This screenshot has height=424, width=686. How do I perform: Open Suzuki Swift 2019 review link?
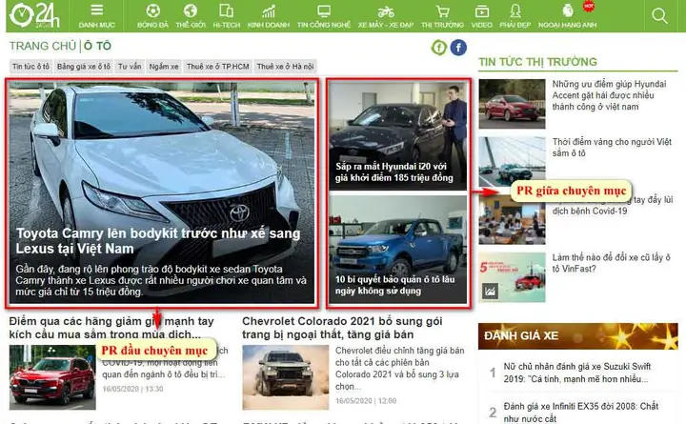coord(577,373)
